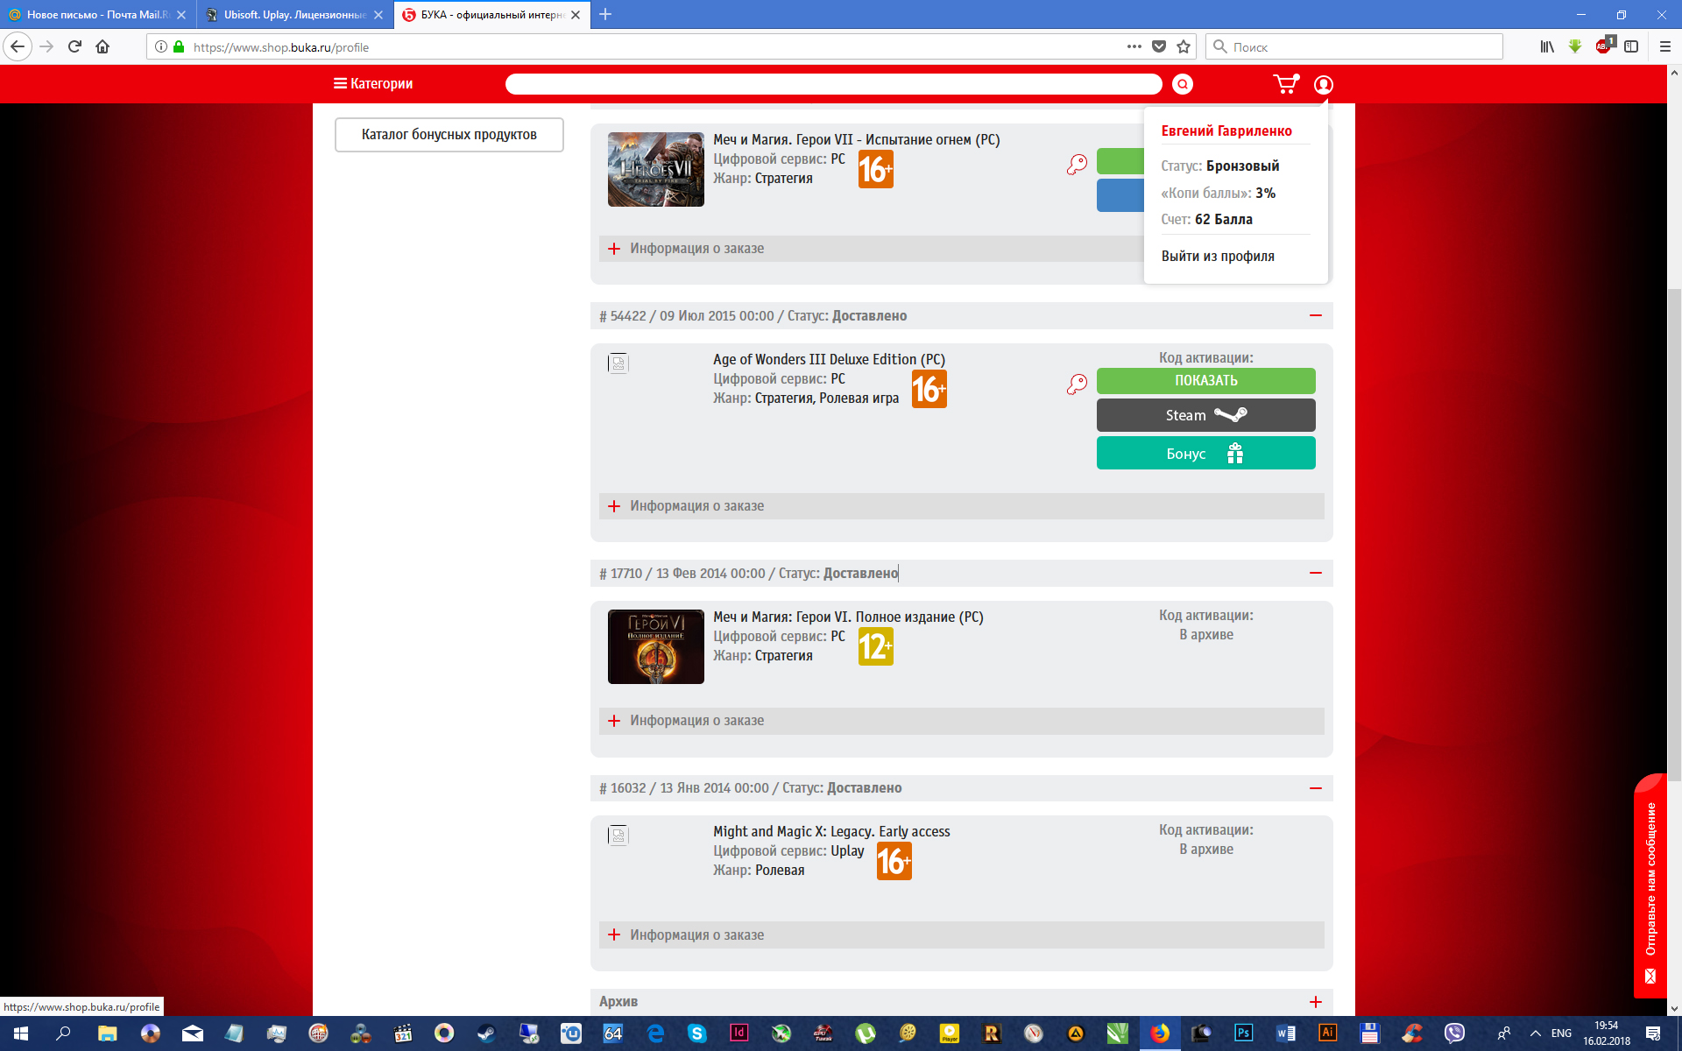The width and height of the screenshot is (1682, 1051).
Task: Open the Heroes VII cover thumbnail
Action: click(655, 169)
